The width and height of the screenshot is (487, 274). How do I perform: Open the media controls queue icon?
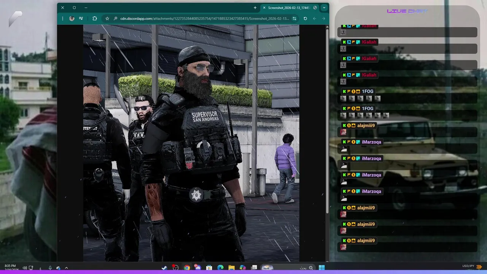pos(81,18)
